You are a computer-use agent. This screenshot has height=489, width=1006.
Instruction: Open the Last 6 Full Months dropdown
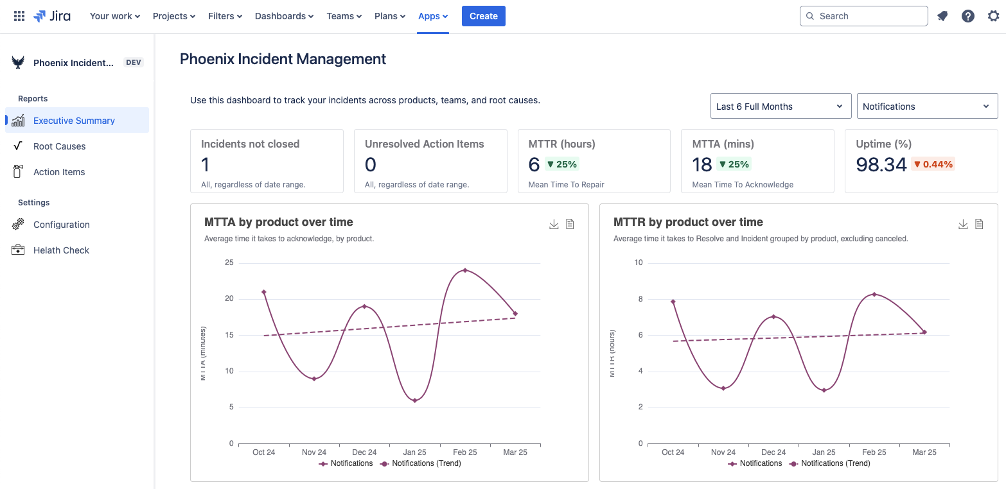coord(780,105)
